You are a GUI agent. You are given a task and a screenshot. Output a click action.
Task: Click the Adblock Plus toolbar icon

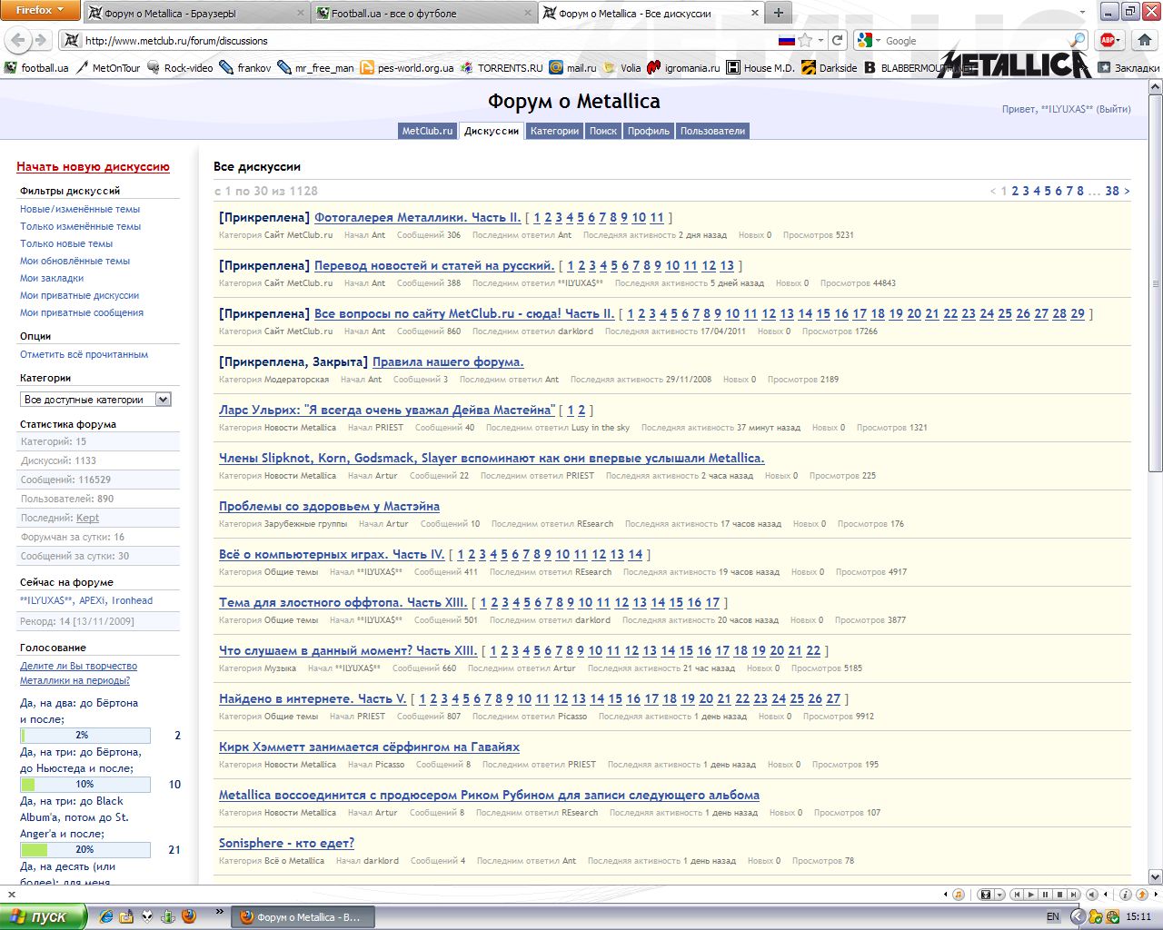pyautogui.click(x=1108, y=41)
